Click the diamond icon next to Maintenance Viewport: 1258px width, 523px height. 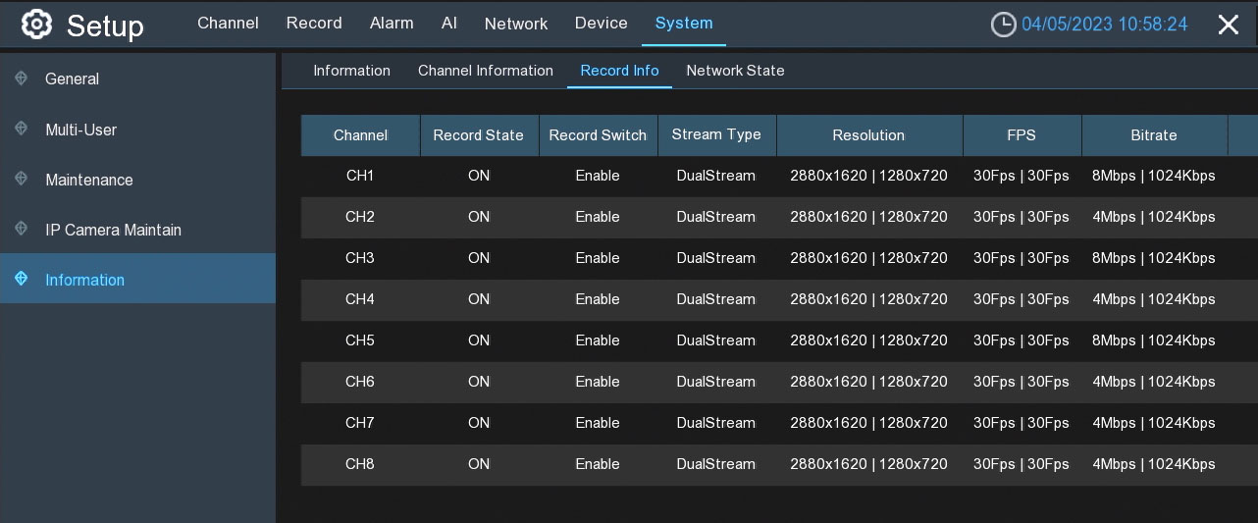(22, 180)
